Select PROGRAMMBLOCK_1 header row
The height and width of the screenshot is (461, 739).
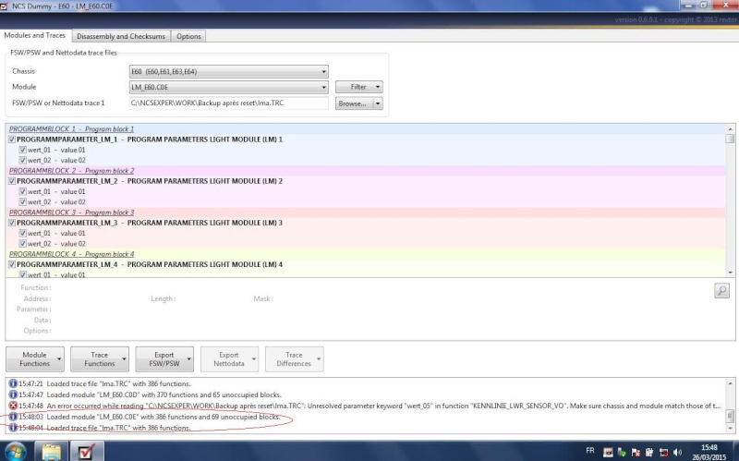point(366,128)
